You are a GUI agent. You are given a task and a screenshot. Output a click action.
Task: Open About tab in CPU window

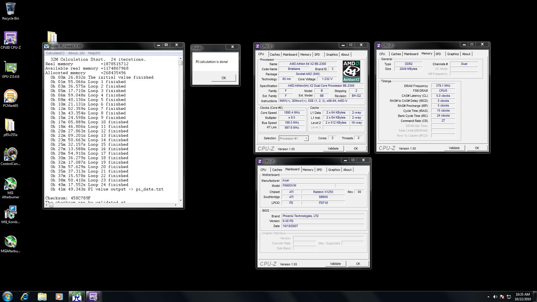point(345,54)
